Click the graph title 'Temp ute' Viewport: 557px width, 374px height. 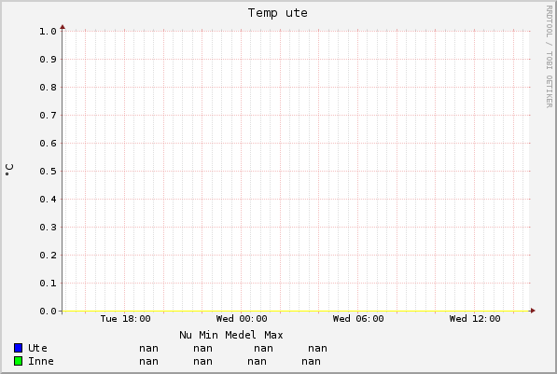pyautogui.click(x=278, y=13)
